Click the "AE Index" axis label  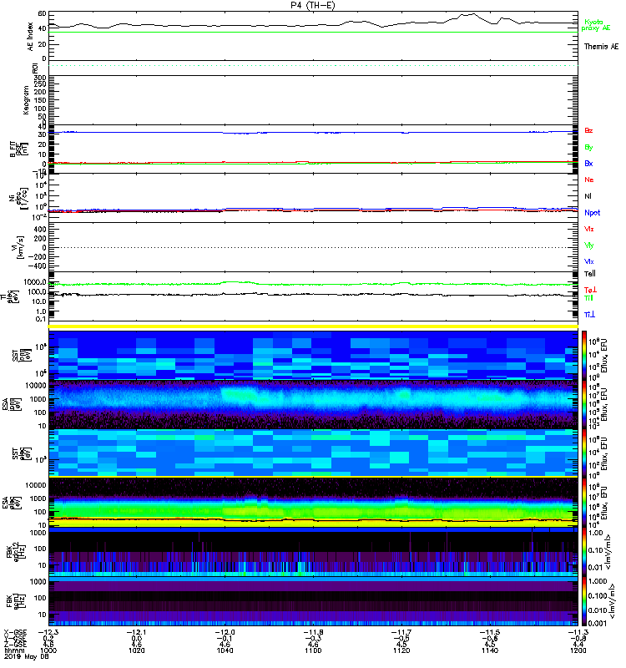[x=30, y=36]
